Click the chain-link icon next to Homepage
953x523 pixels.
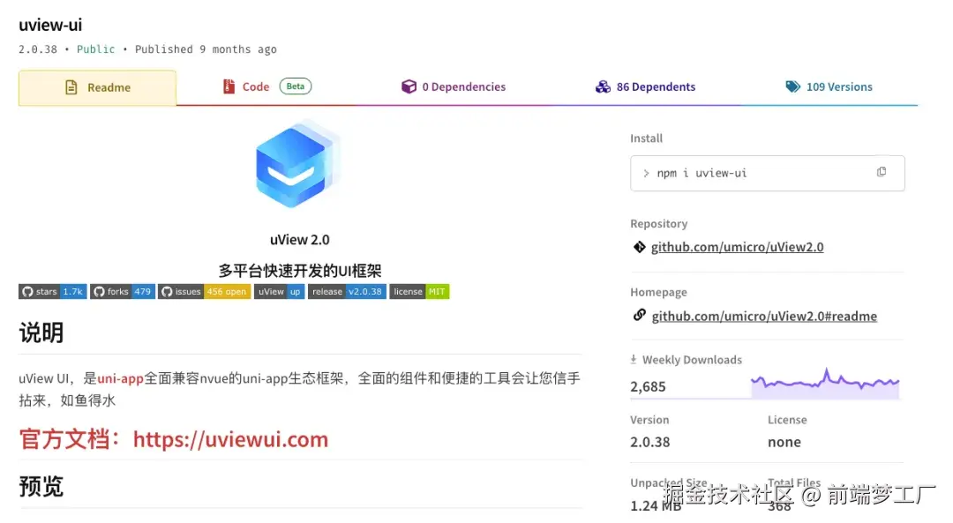click(640, 315)
